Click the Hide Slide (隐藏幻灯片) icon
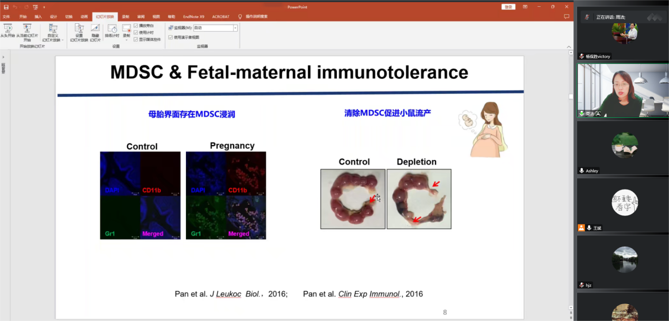 pos(95,31)
